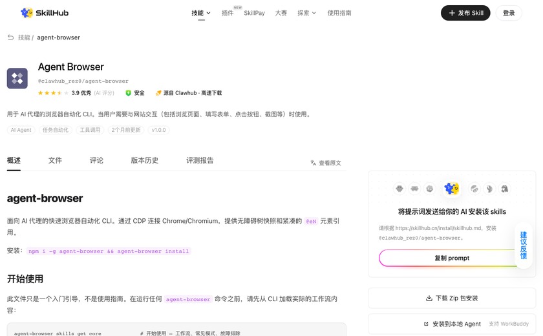543x336 pixels.
Task: Switch to the 评论 tab
Action: point(96,160)
